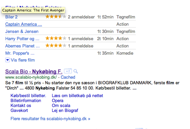Screen dimensions: 190x129
Task: Open the Scala Bio - Nykøbing F. result
Action: coord(34,71)
